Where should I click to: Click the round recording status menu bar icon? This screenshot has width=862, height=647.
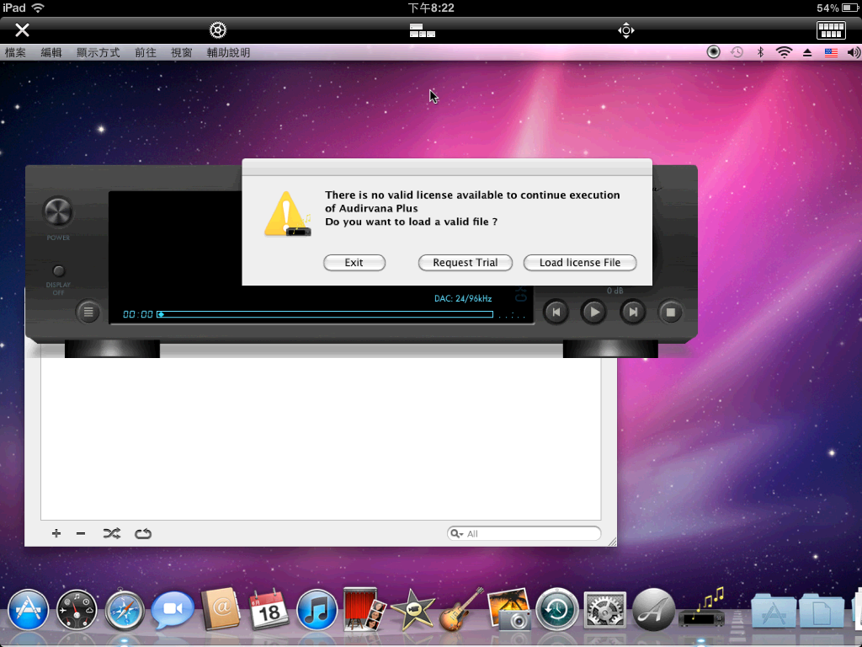(713, 52)
